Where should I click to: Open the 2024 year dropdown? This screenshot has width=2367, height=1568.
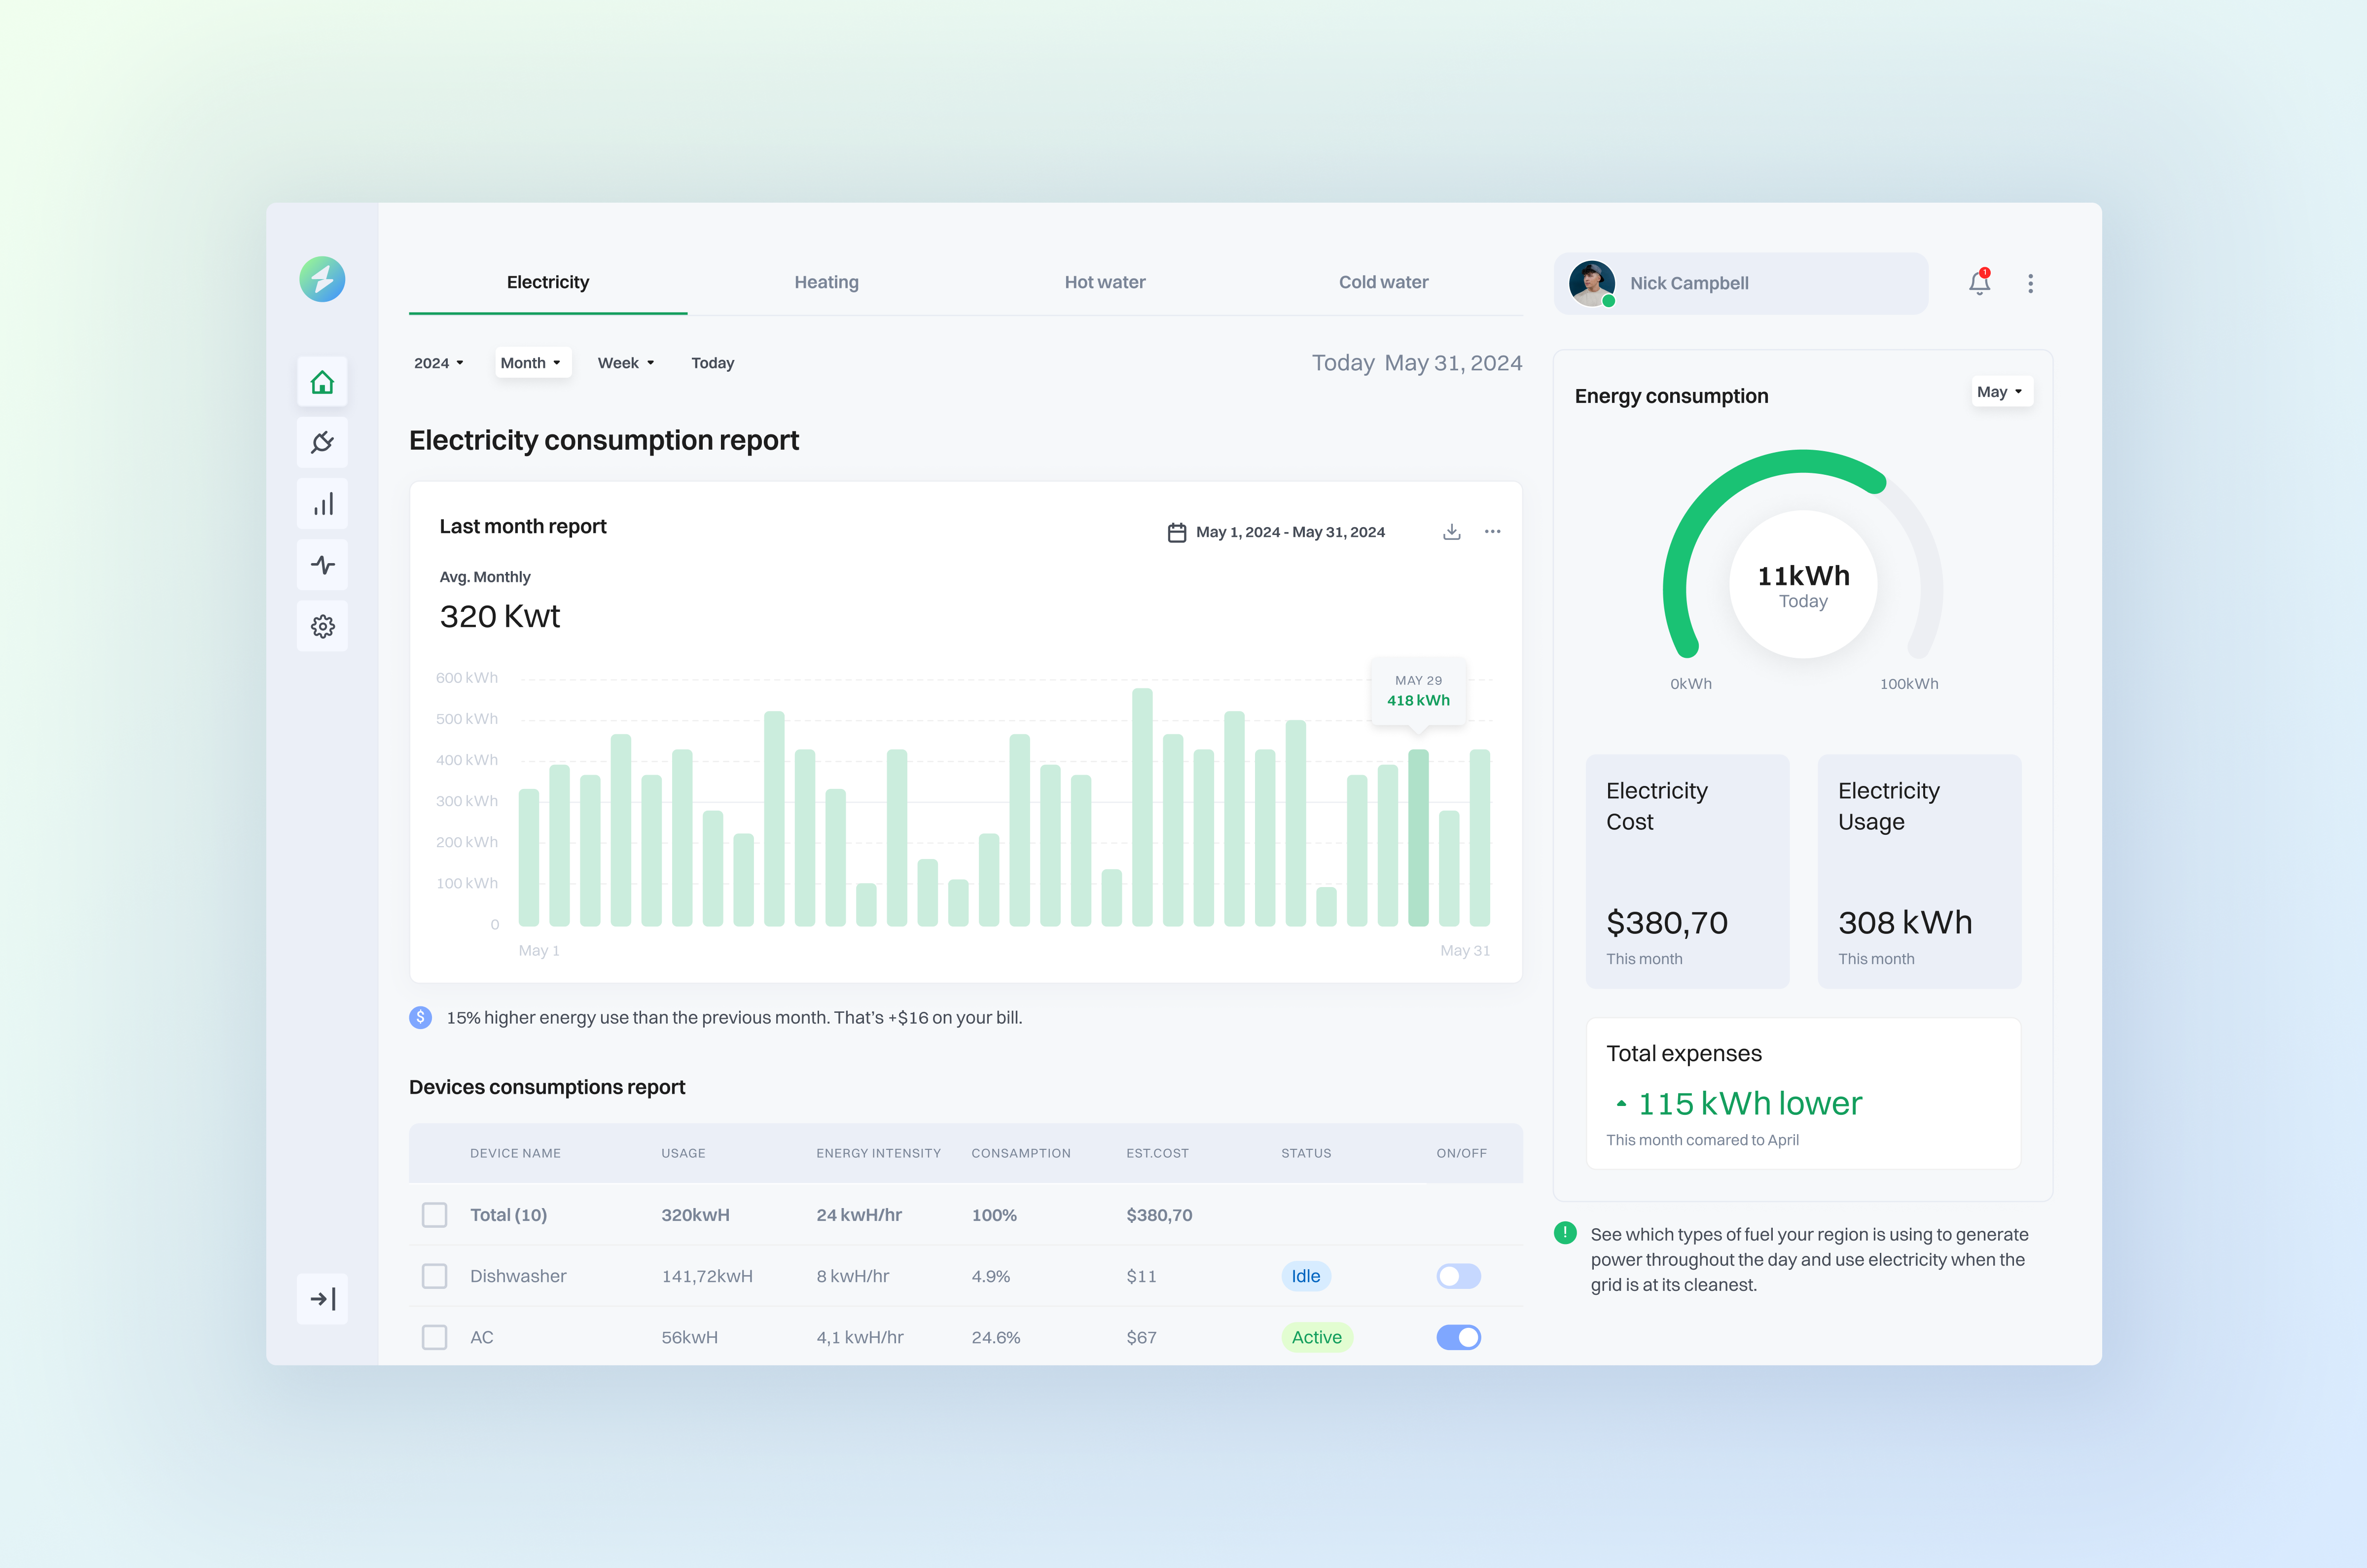pyautogui.click(x=438, y=362)
